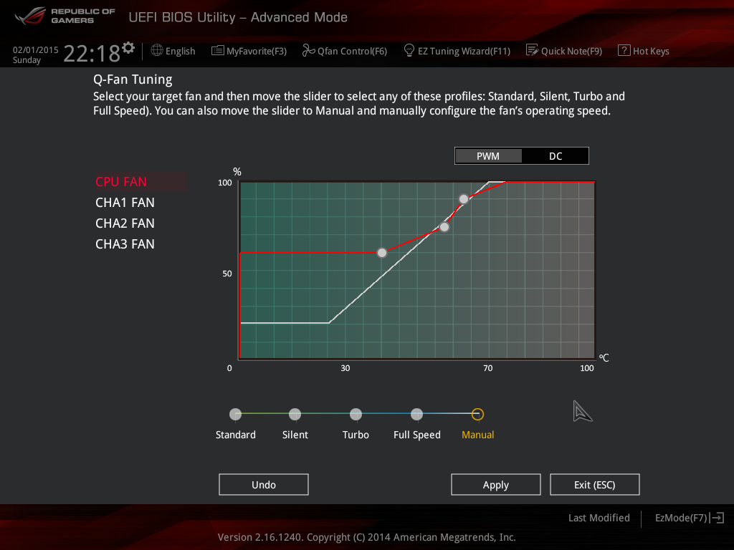Click the Version 2.16.1240 copyright text
The height and width of the screenshot is (550, 734).
pos(366,537)
